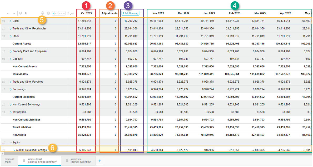
Task: Click the compress row height icon
Action: pos(43,13)
